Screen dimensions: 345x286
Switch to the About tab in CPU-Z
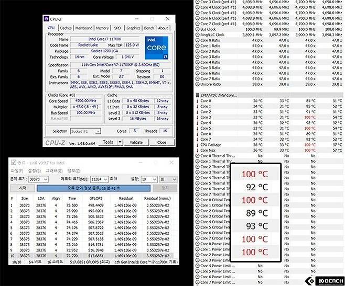click(163, 28)
